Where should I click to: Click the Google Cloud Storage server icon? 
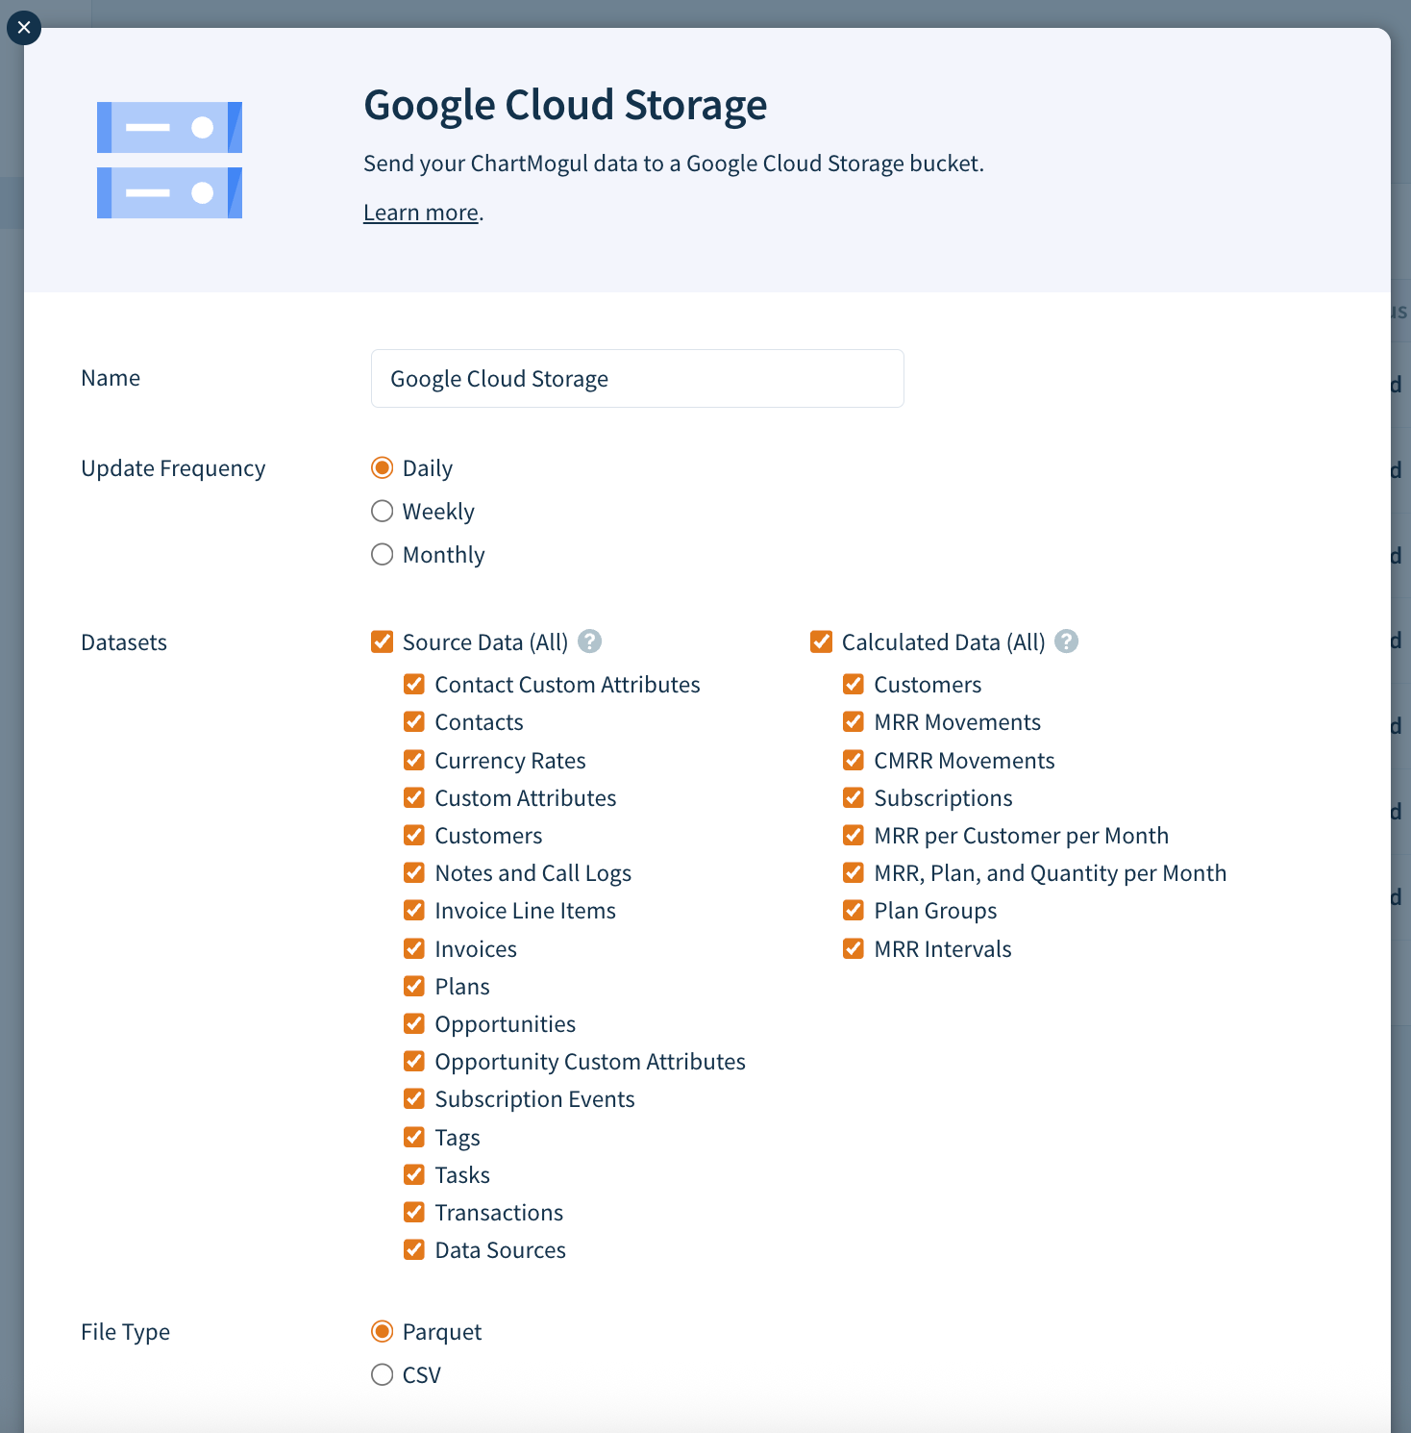[x=169, y=161]
